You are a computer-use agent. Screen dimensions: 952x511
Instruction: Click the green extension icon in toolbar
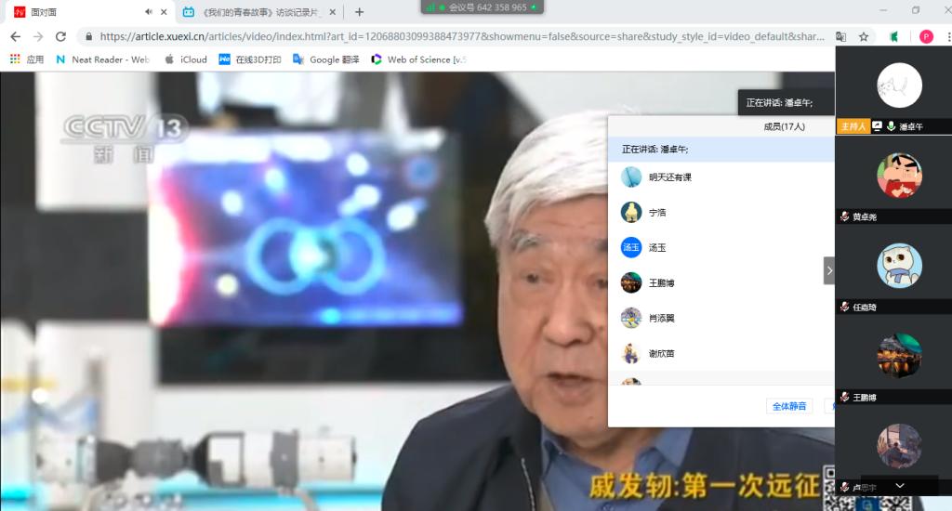pyautogui.click(x=893, y=37)
